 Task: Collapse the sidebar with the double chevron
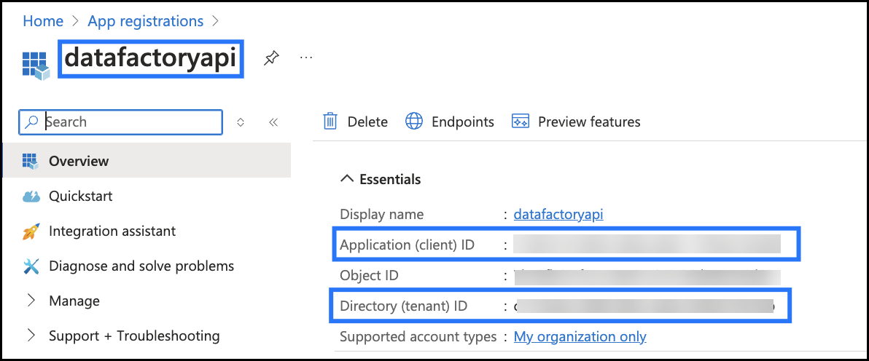(x=273, y=122)
